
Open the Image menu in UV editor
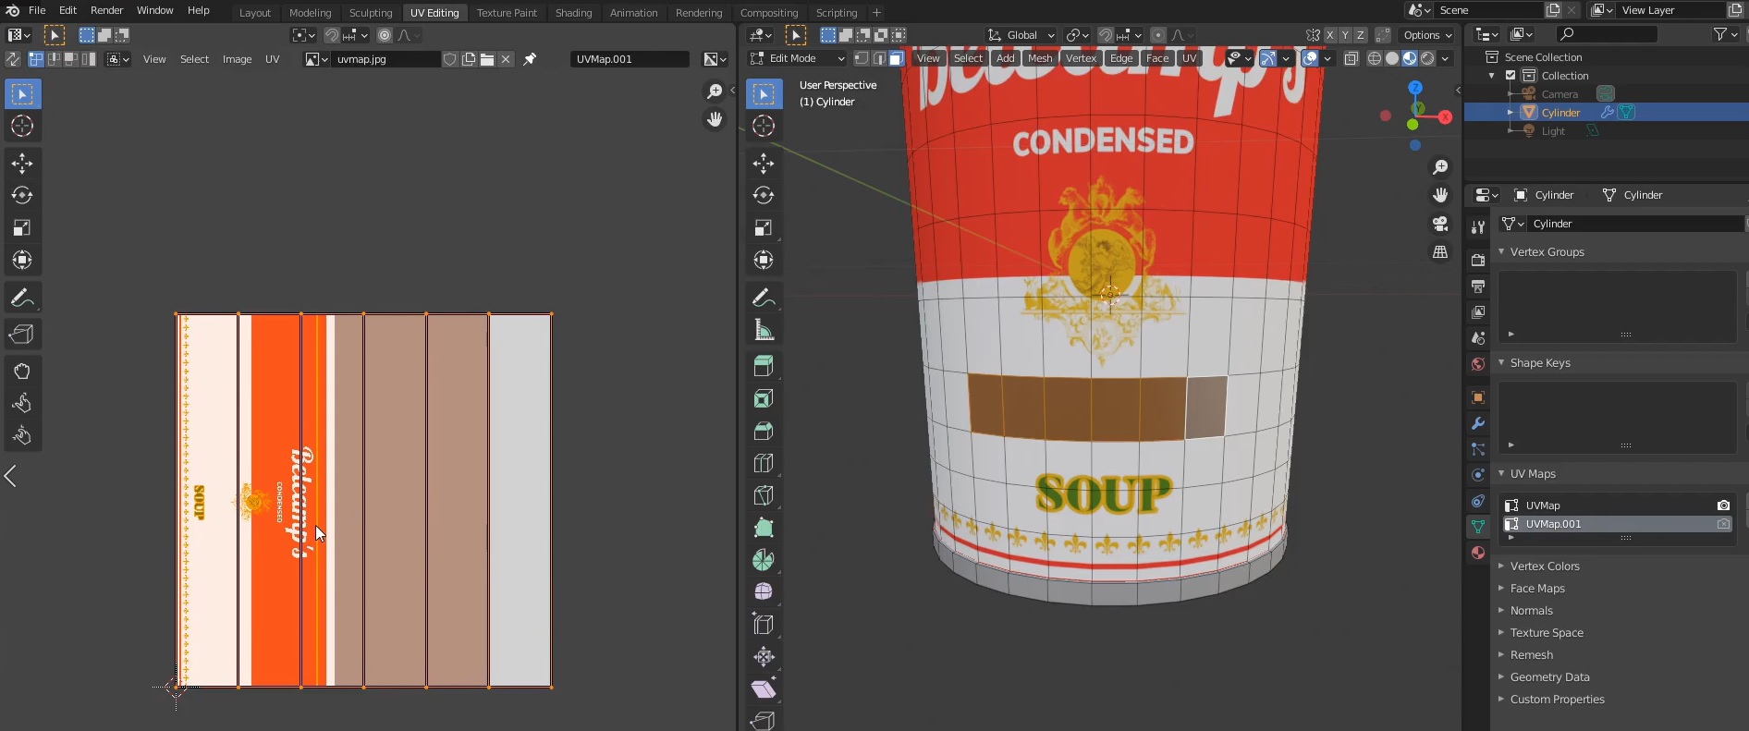coord(237,59)
